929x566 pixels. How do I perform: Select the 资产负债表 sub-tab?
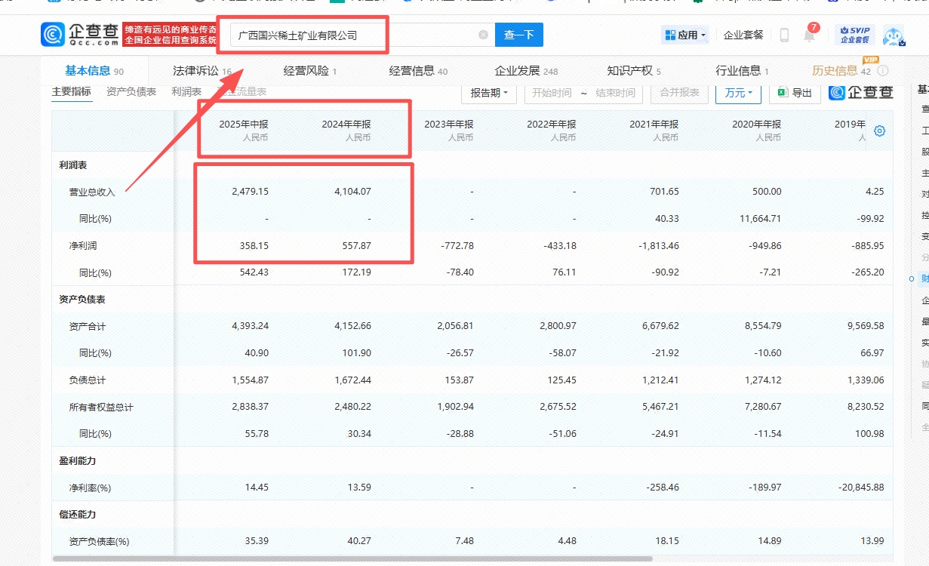click(x=131, y=91)
